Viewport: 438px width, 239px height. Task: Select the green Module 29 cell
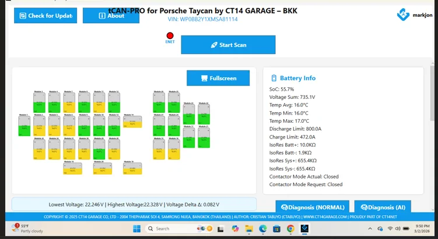(x=99, y=149)
